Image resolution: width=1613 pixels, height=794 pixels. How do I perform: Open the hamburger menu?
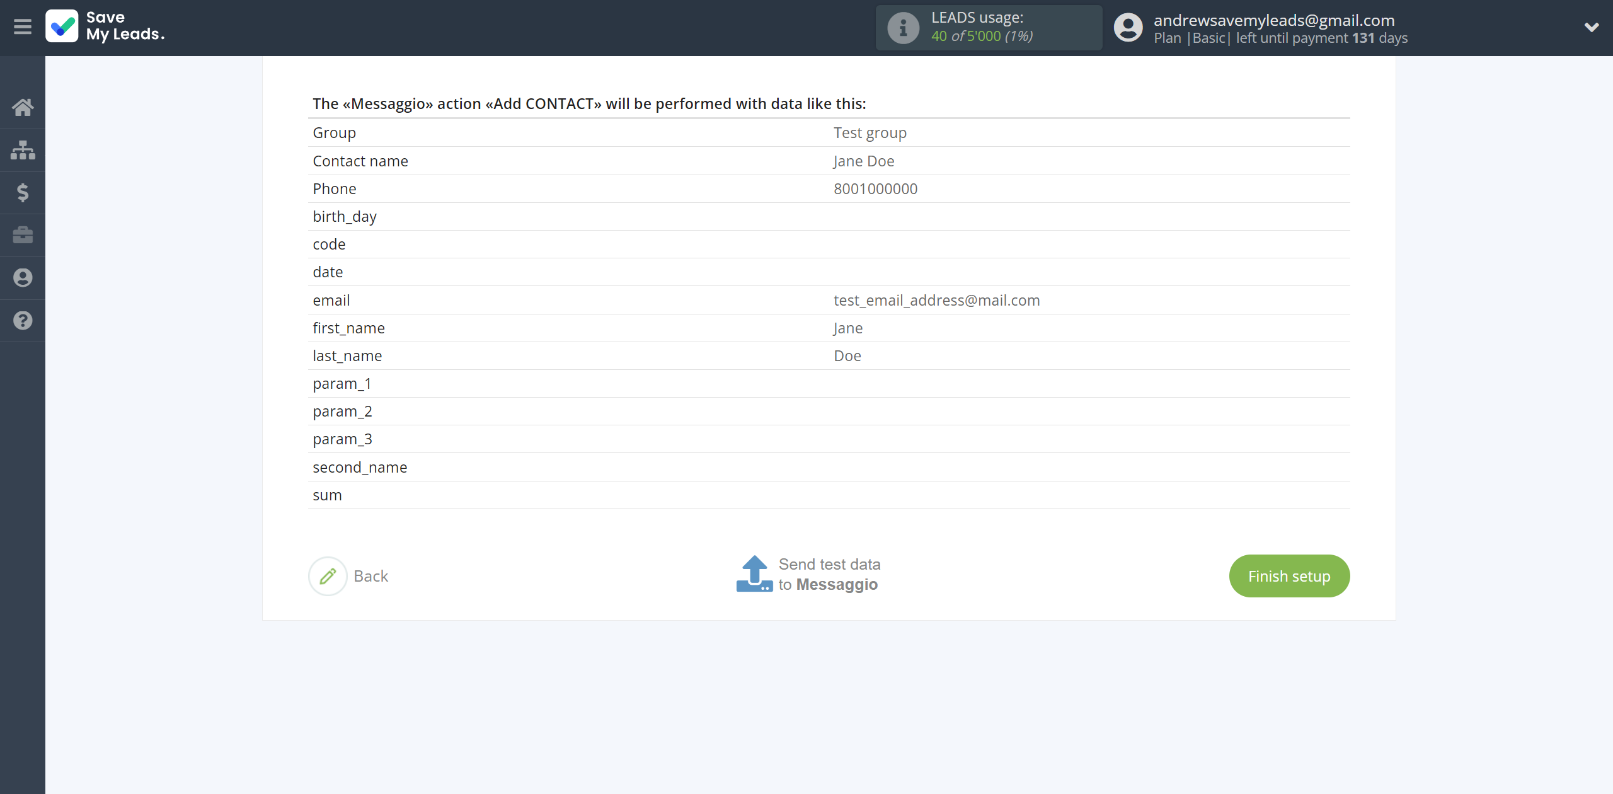point(23,27)
